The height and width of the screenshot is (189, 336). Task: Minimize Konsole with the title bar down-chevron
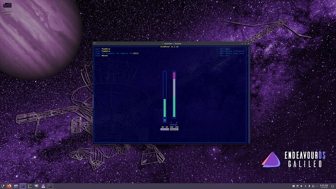point(242,43)
